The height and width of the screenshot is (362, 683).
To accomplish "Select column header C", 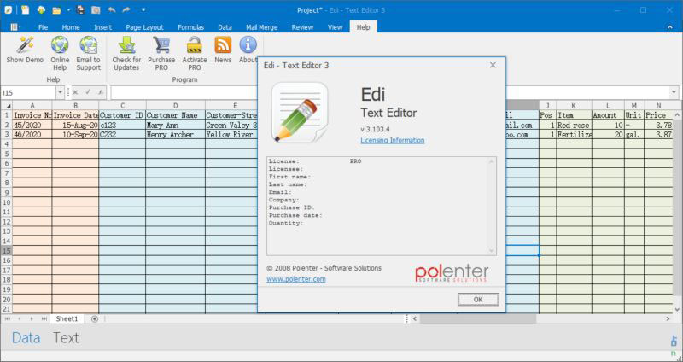I will (122, 105).
